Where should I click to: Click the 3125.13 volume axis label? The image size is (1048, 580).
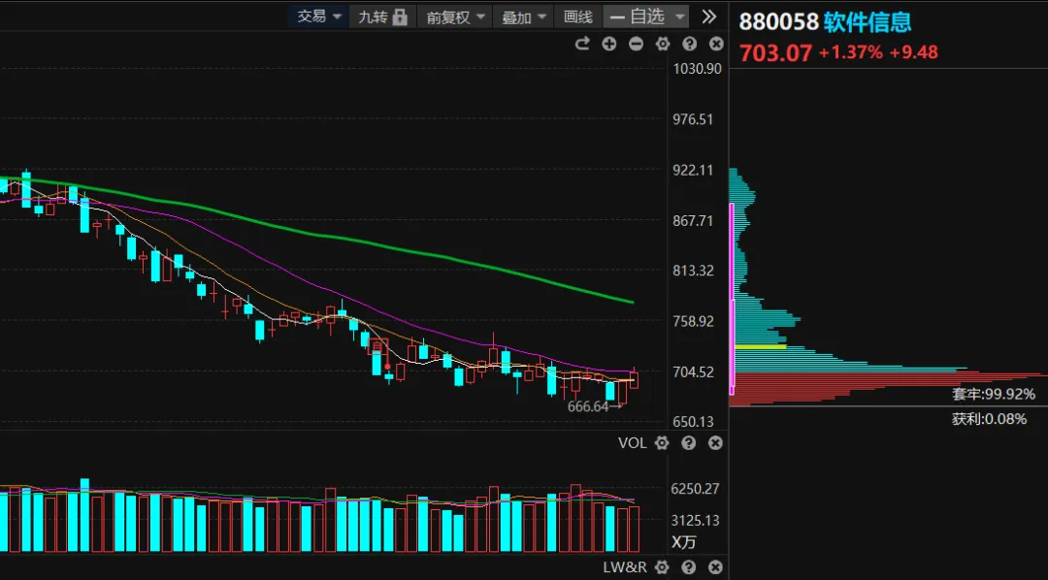(695, 521)
